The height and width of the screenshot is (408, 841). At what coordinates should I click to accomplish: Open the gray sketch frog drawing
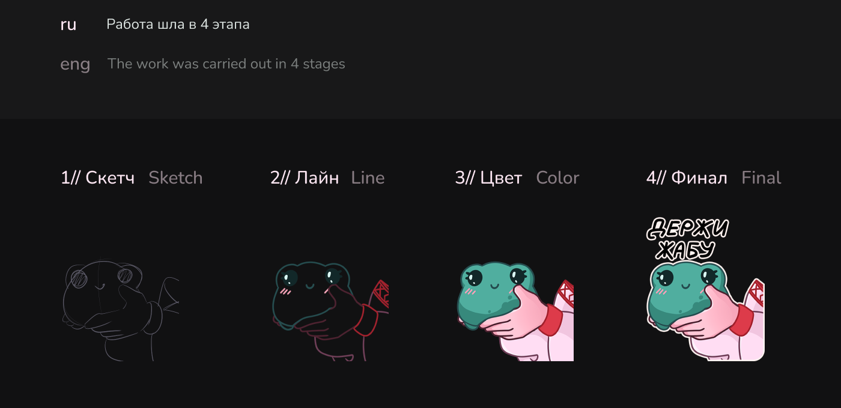(x=120, y=310)
